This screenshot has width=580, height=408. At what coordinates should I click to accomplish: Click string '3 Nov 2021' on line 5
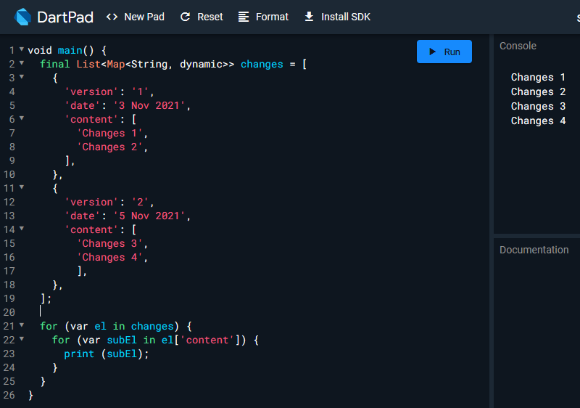149,105
